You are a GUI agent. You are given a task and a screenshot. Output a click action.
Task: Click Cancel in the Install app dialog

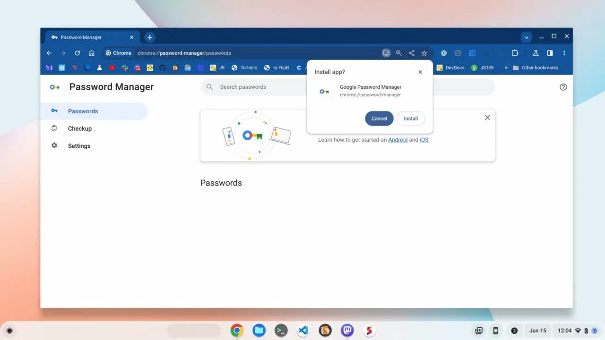click(379, 119)
